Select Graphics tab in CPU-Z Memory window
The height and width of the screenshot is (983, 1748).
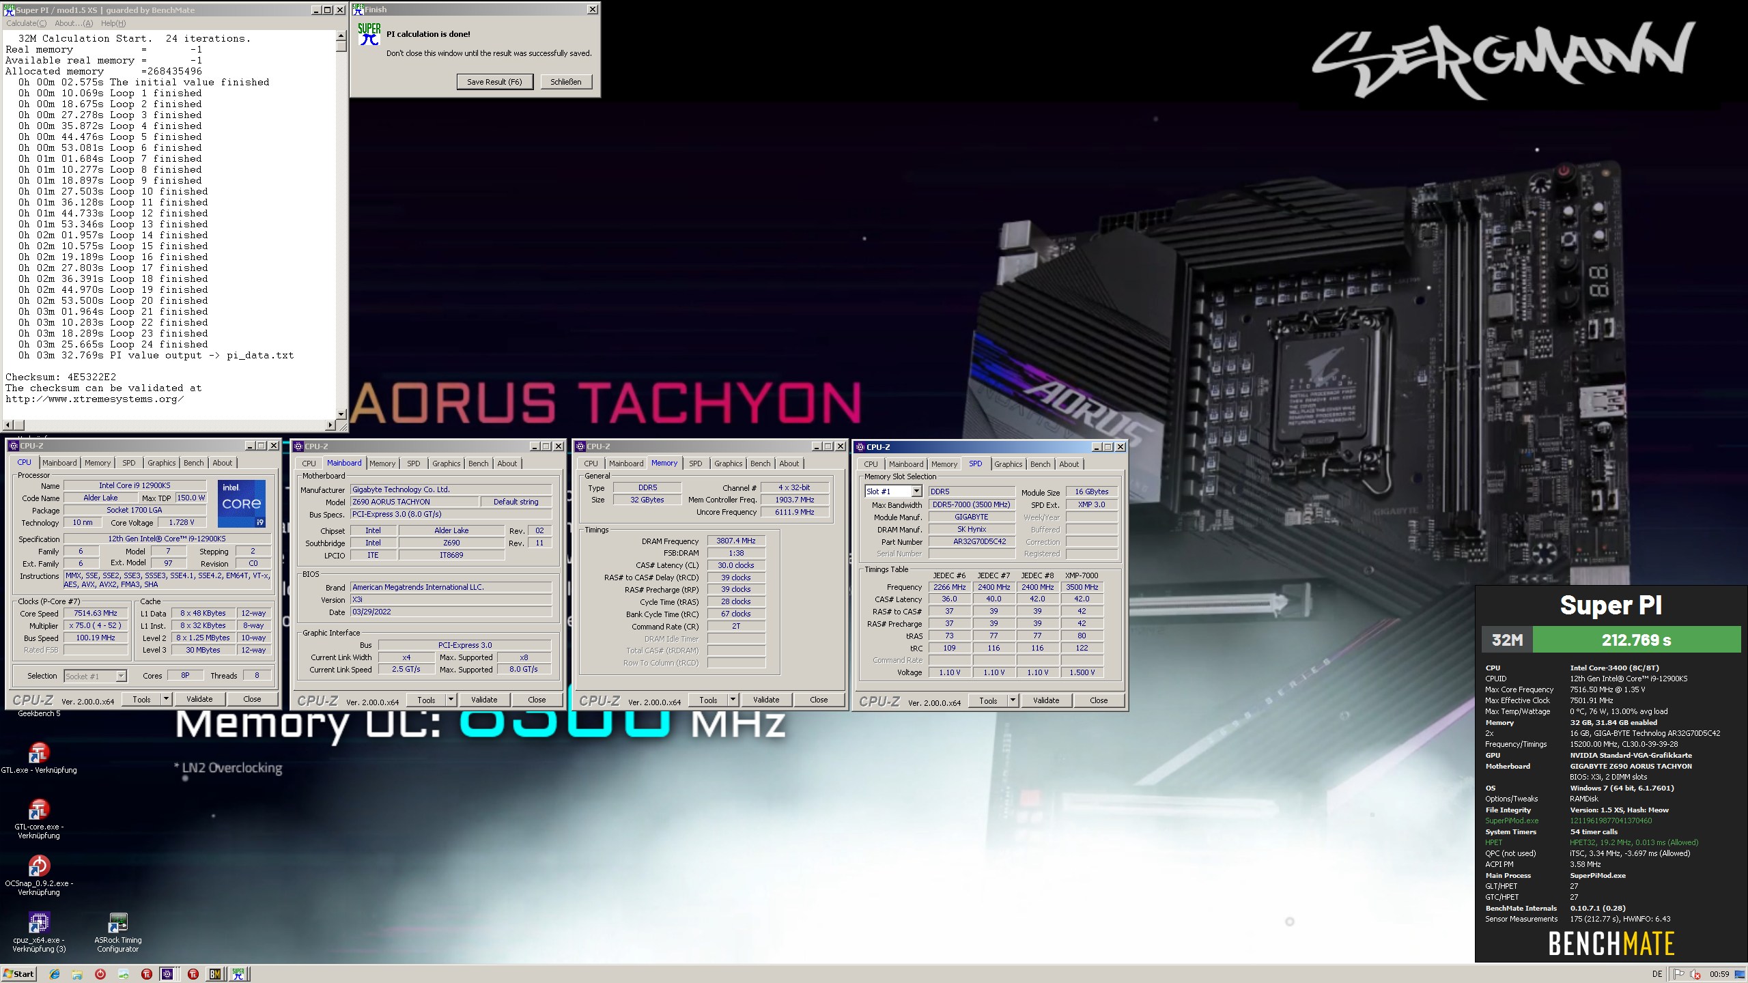[x=729, y=464]
